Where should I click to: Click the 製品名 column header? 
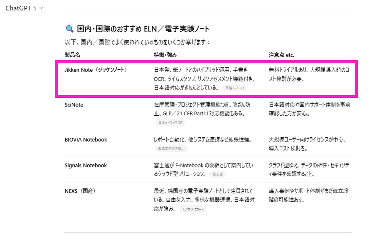pyautogui.click(x=72, y=55)
